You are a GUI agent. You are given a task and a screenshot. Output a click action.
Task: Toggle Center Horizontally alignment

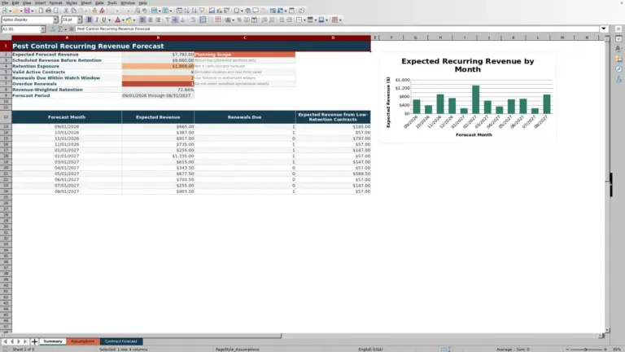coord(151,20)
